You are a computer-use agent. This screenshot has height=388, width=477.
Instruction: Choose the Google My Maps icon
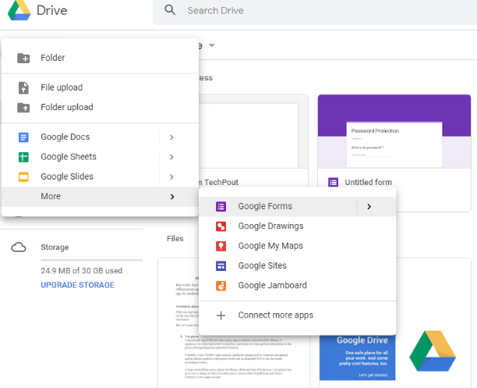pos(221,246)
